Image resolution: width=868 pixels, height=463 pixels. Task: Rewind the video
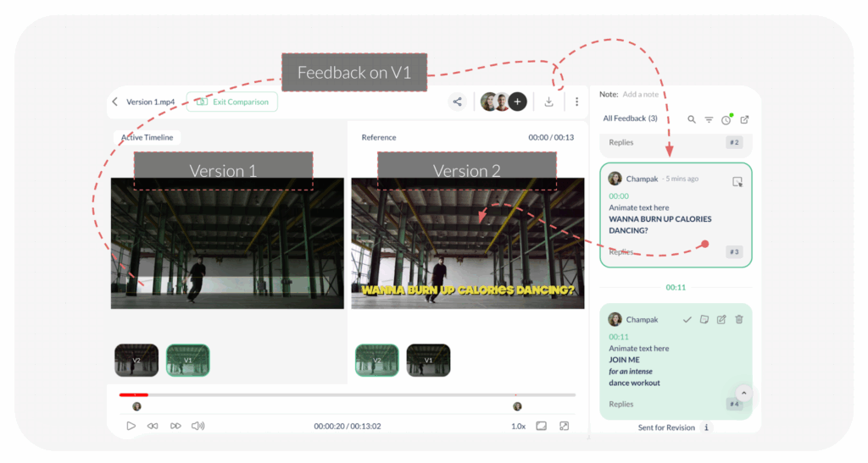point(153,426)
